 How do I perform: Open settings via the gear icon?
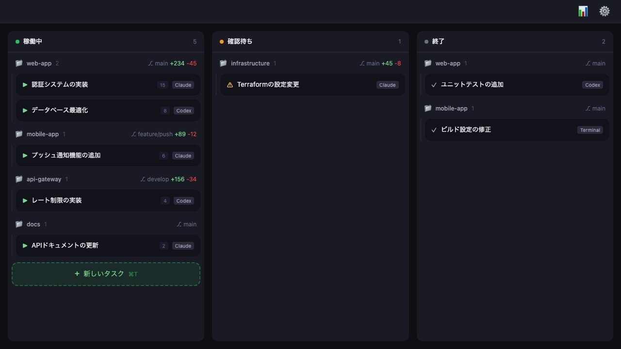coord(604,11)
